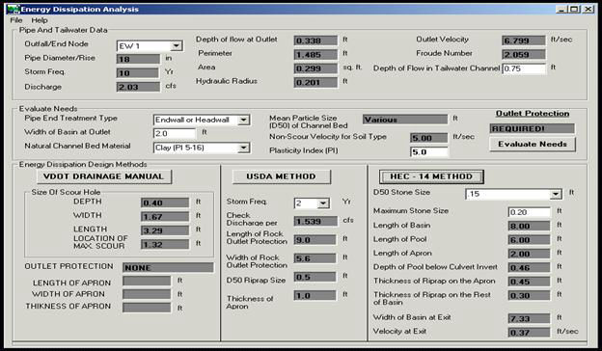This screenshot has height=351, width=602.
Task: Close the Energy Dissipation Analysis window
Action: [x=588, y=9]
